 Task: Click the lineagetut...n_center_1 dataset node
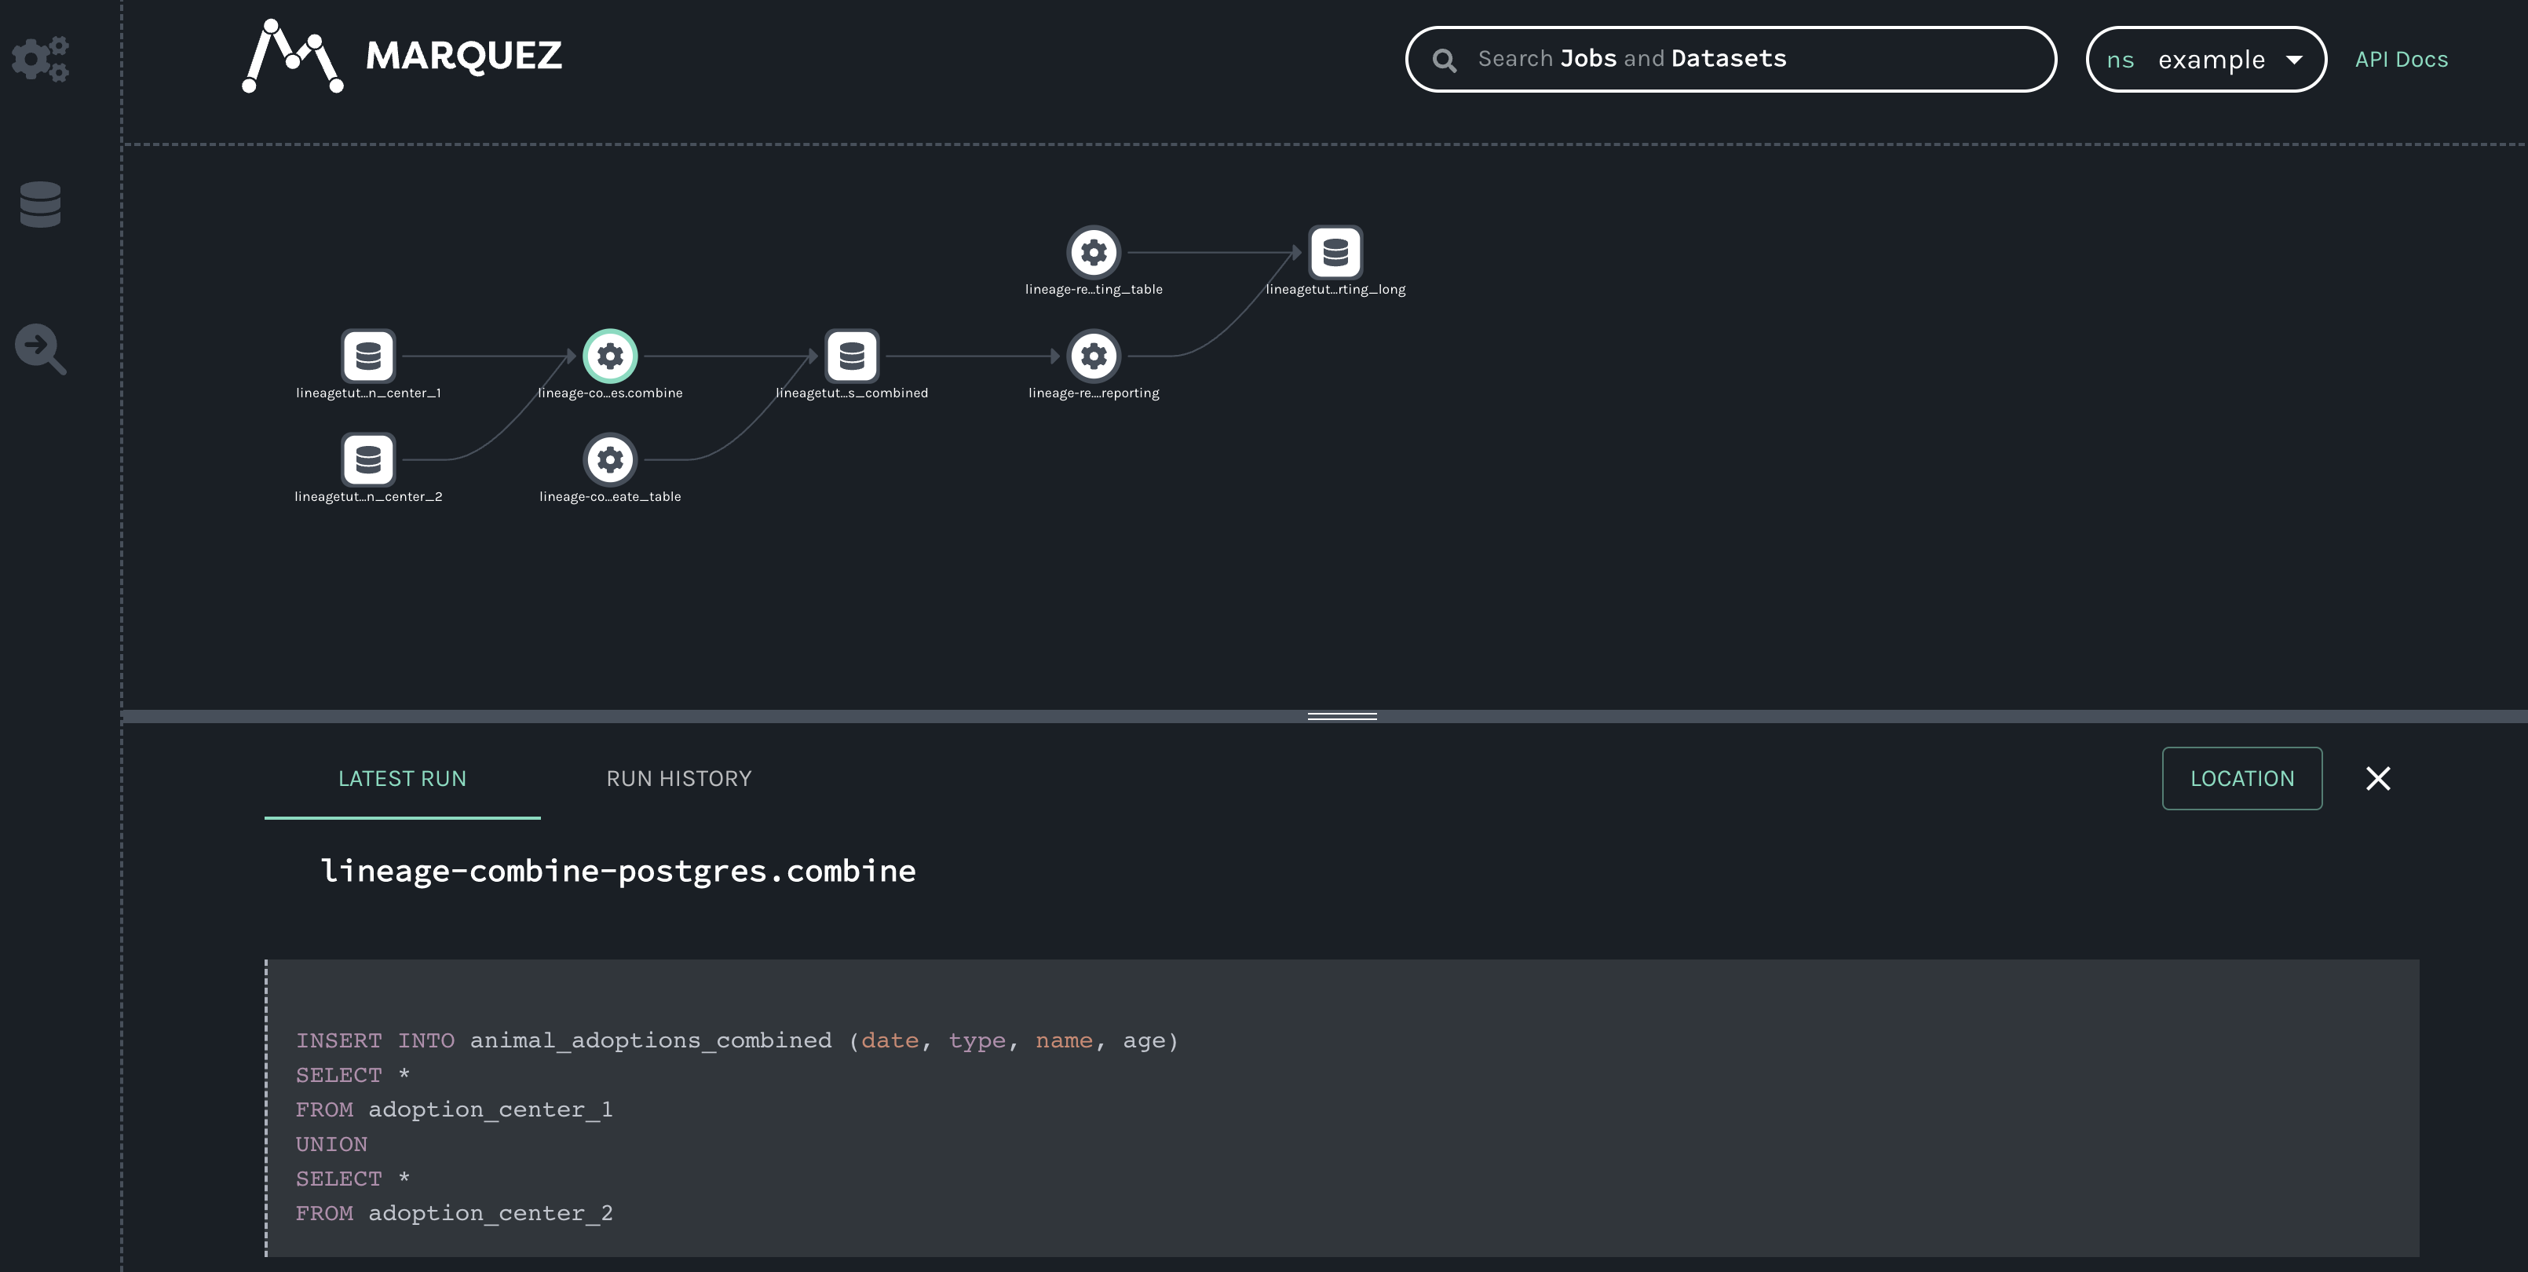click(368, 356)
